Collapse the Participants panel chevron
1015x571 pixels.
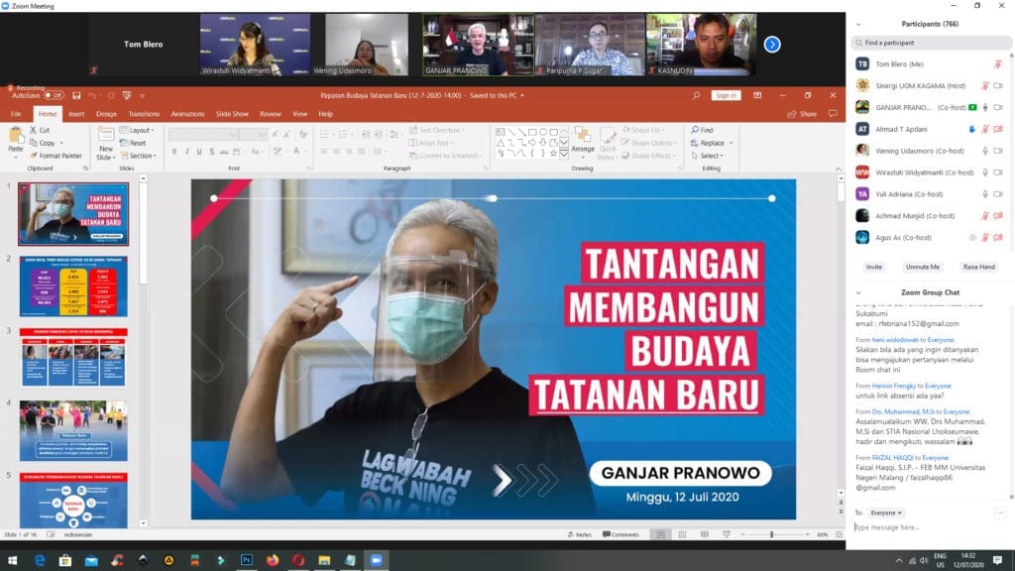pos(858,25)
